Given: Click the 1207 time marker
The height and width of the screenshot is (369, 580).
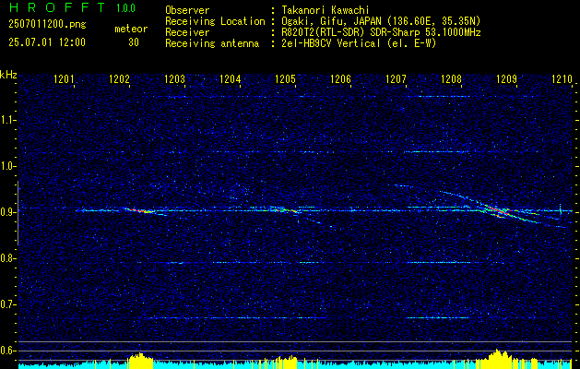Looking at the screenshot, I should coord(396,79).
